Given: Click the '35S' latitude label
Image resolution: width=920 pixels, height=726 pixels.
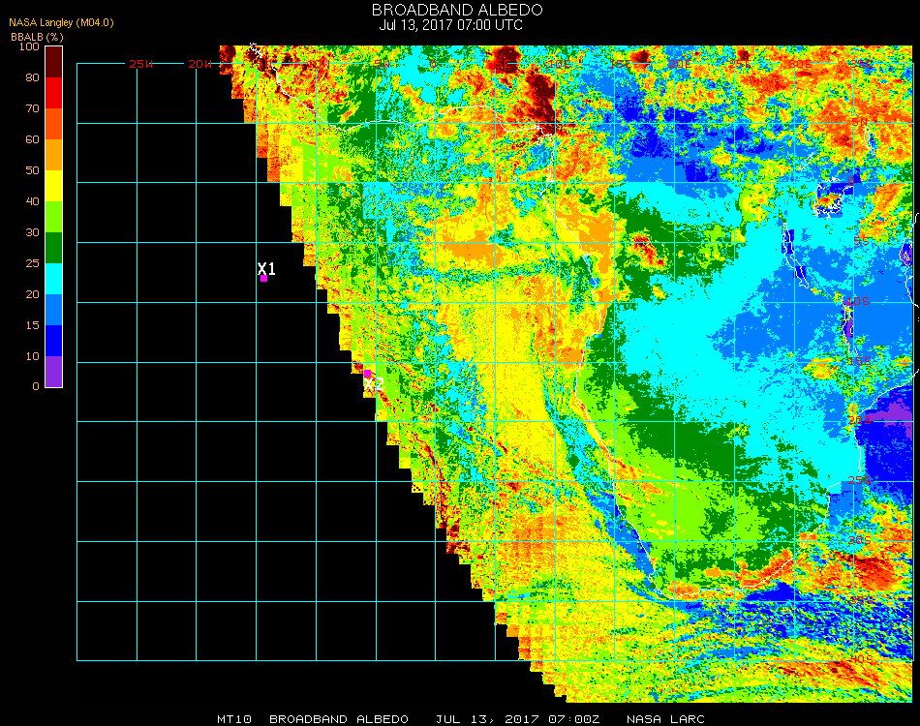Looking at the screenshot, I should [862, 600].
